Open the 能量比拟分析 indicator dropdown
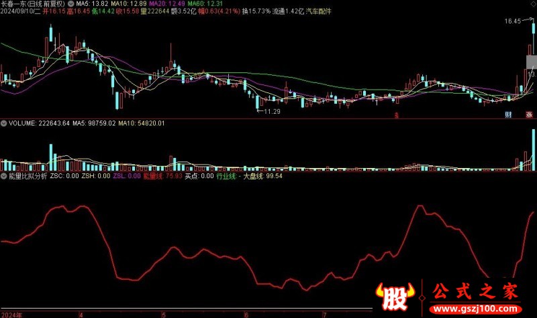Screen dimensions: 537x318 coord(3,176)
